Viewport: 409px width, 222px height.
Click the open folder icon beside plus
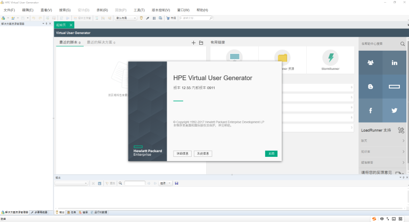pyautogui.click(x=201, y=43)
